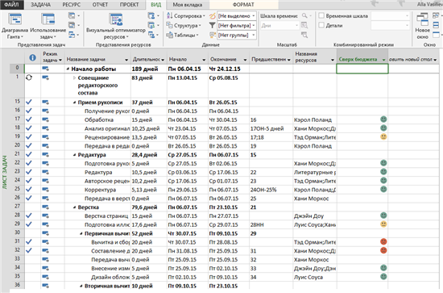This screenshot has height=293, width=443.
Task: Open the Visual Resource Optimizer (Визуальный оптимизатор ресурсов)
Action: pos(116,26)
